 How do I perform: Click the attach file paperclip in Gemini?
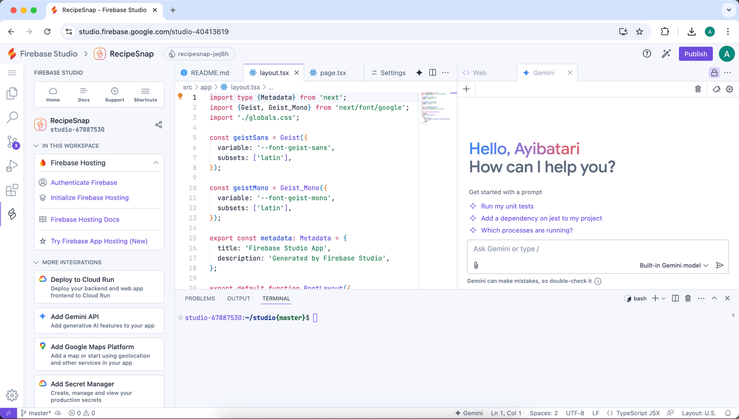pos(476,265)
